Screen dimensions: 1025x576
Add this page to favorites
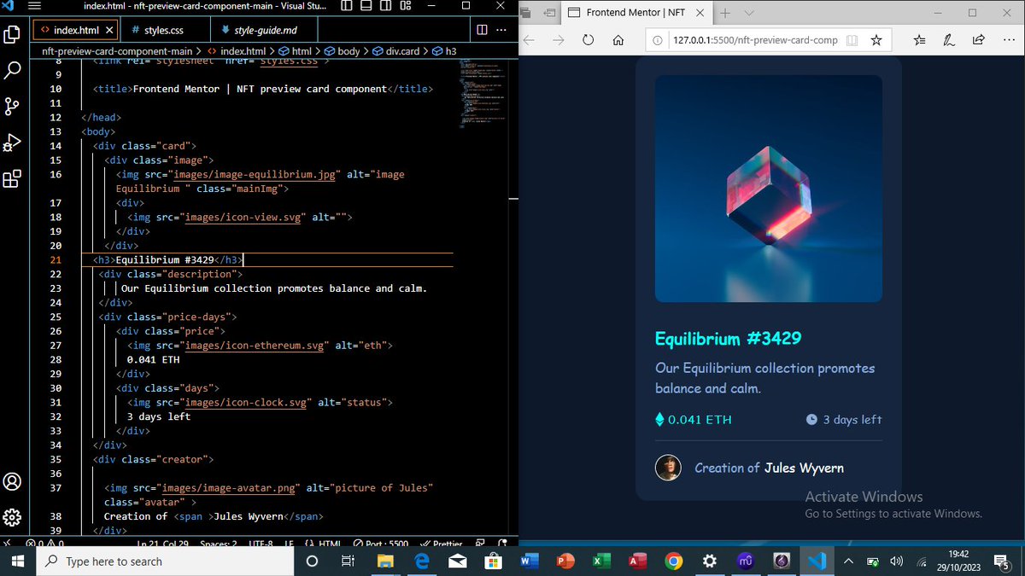pos(876,40)
